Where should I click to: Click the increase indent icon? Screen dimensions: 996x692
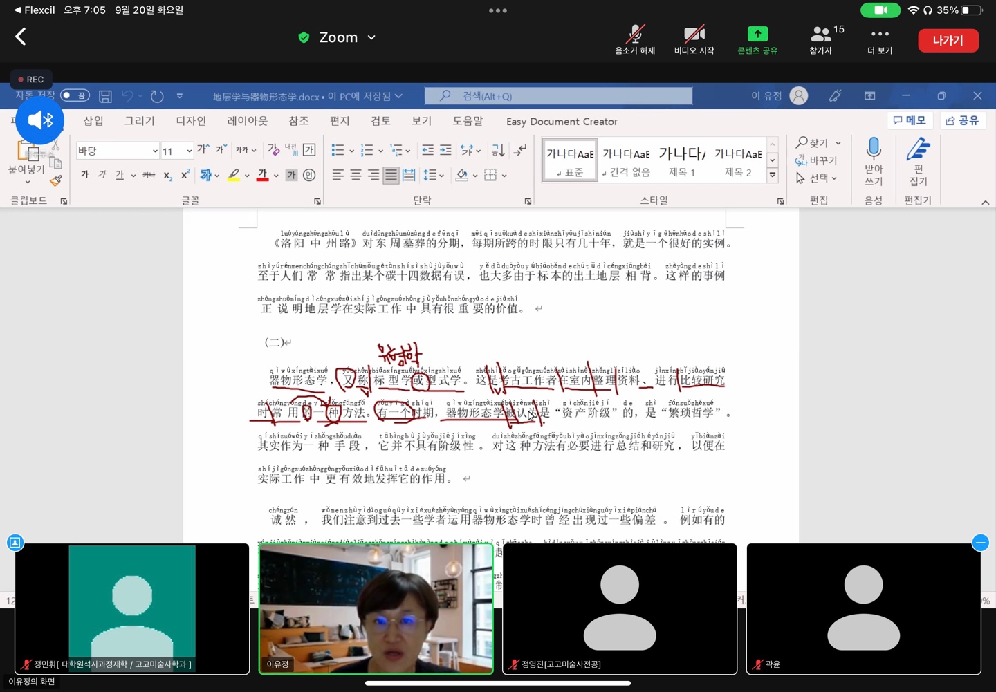tap(445, 150)
